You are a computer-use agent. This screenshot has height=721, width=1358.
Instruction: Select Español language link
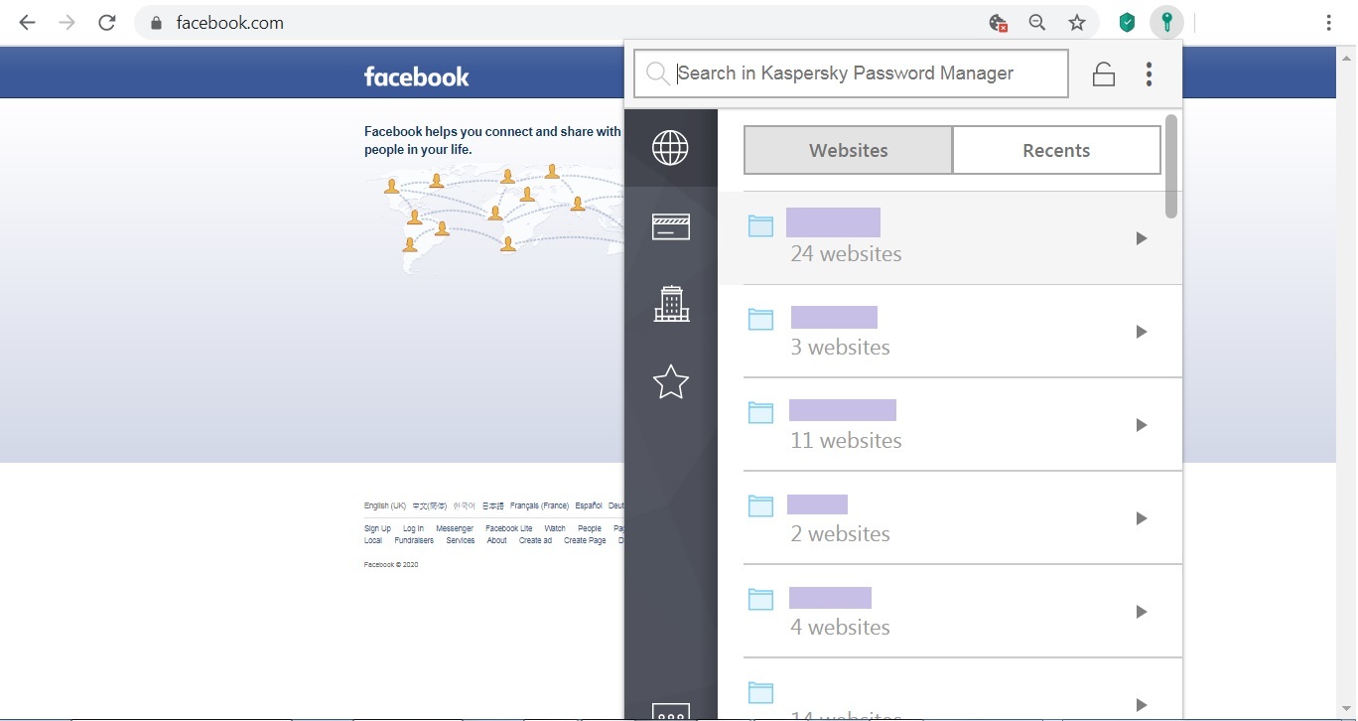tap(589, 505)
